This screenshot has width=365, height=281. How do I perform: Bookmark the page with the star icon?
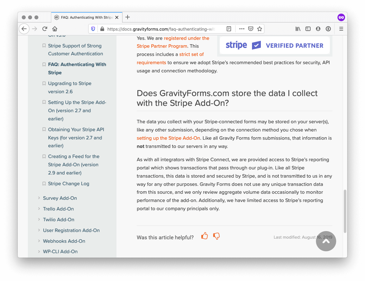(260, 28)
